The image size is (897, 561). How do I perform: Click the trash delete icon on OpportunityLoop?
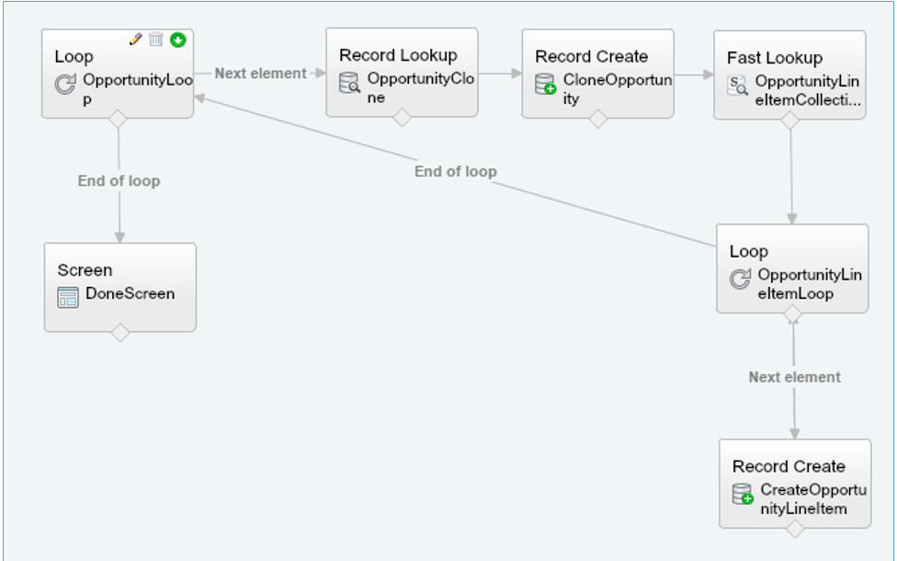point(156,39)
